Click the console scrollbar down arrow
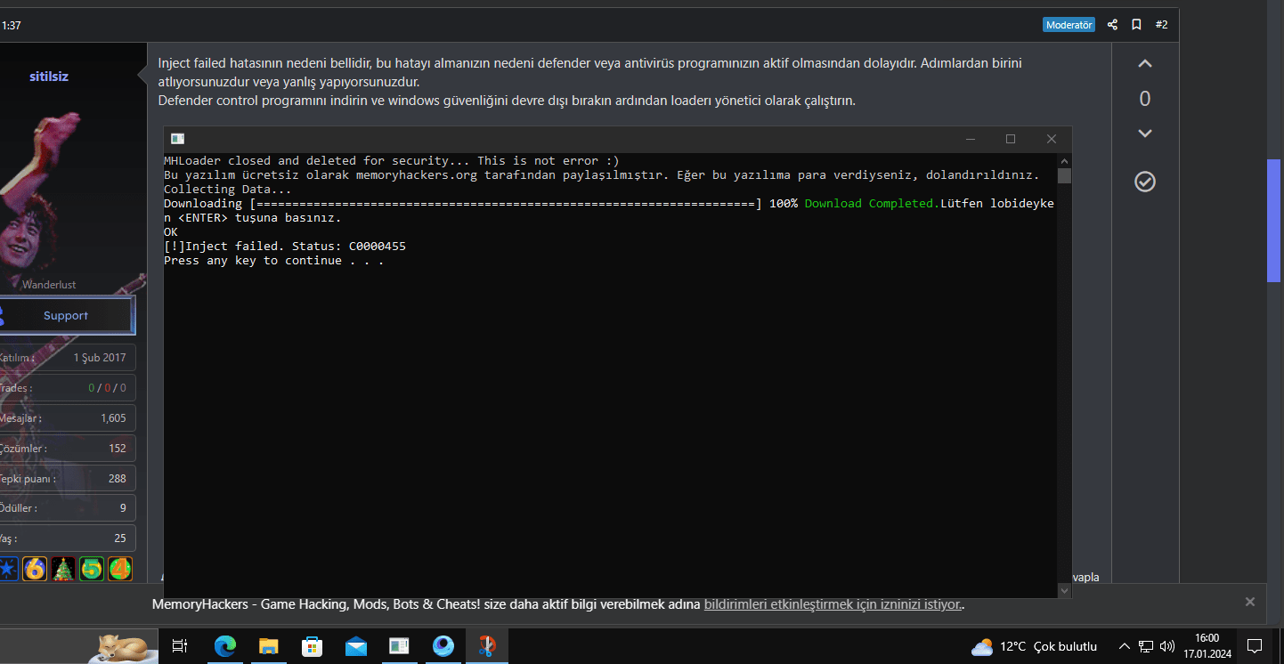 [x=1064, y=590]
